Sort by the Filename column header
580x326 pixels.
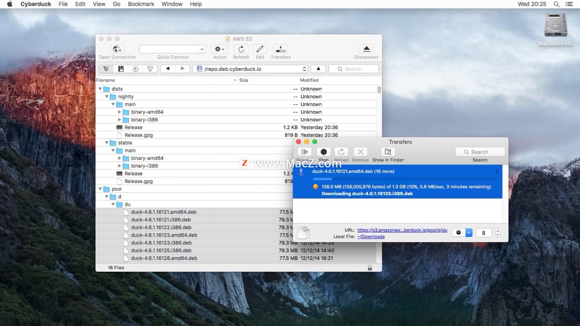click(x=166, y=80)
